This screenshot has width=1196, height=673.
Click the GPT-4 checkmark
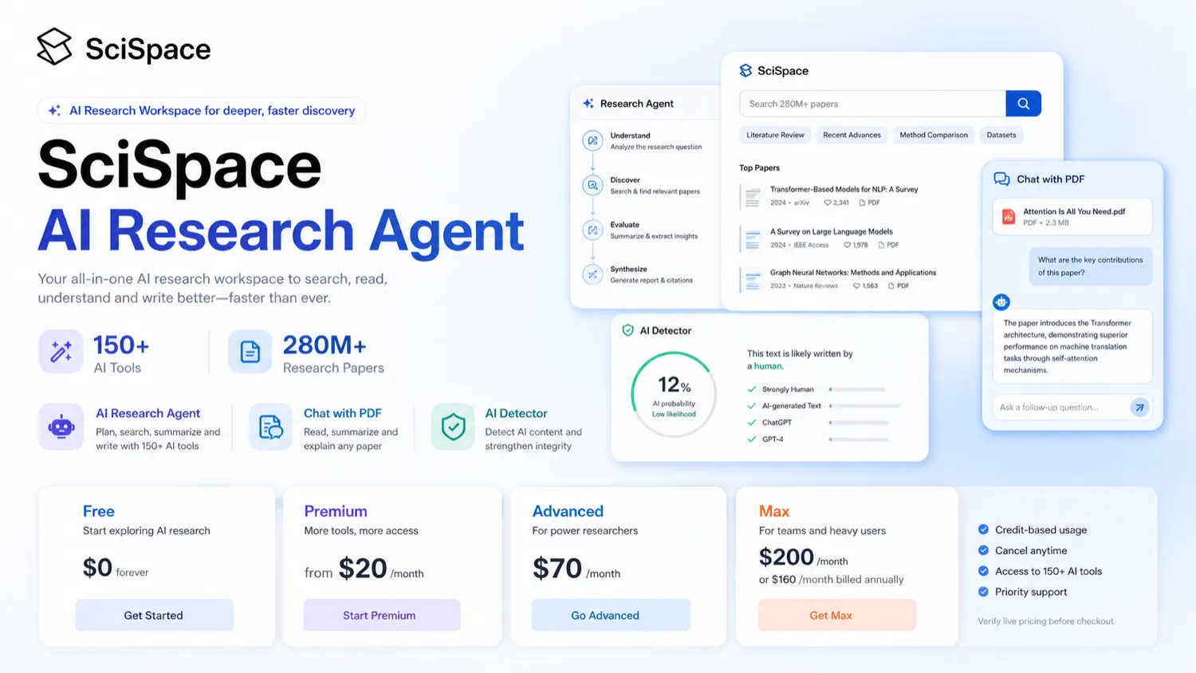click(x=751, y=439)
